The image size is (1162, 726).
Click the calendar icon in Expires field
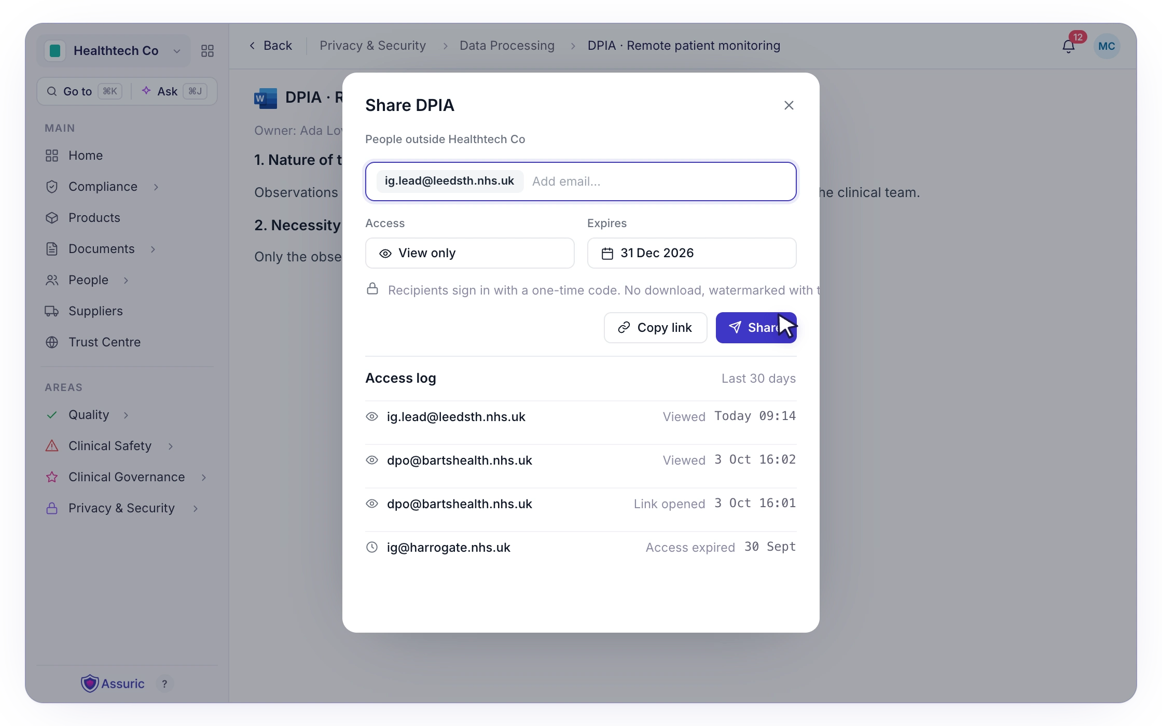[x=607, y=254]
